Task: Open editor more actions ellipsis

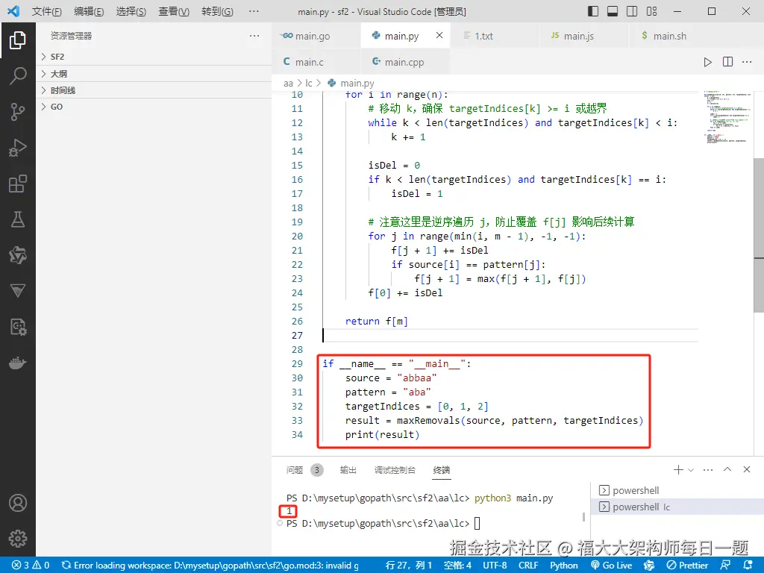Action: [747, 62]
